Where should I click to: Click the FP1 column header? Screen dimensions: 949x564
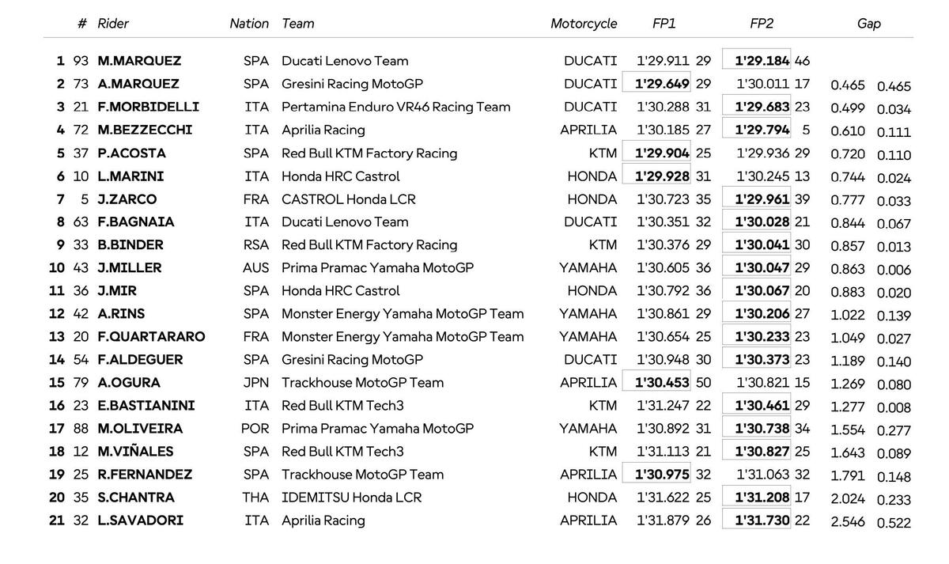tap(664, 24)
